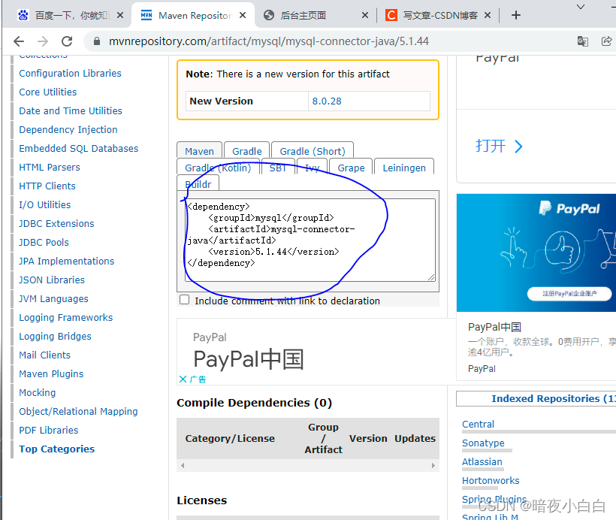
Task: Close the 后台主页面 tab
Action: [x=365, y=15]
